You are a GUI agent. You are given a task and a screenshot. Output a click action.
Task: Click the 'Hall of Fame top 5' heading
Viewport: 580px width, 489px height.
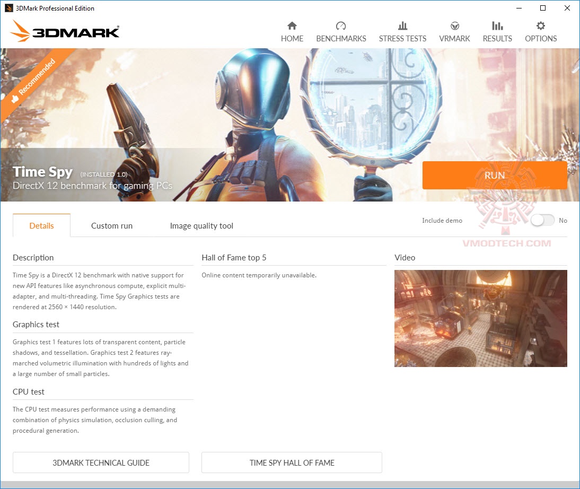[x=234, y=258]
